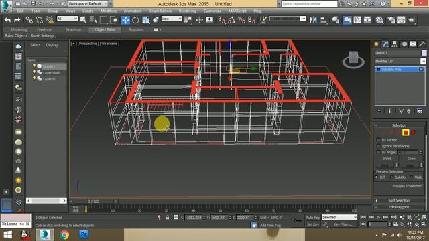Open Select by Name dialog
Image resolution: width=429 pixels, height=241 pixels.
93,20
